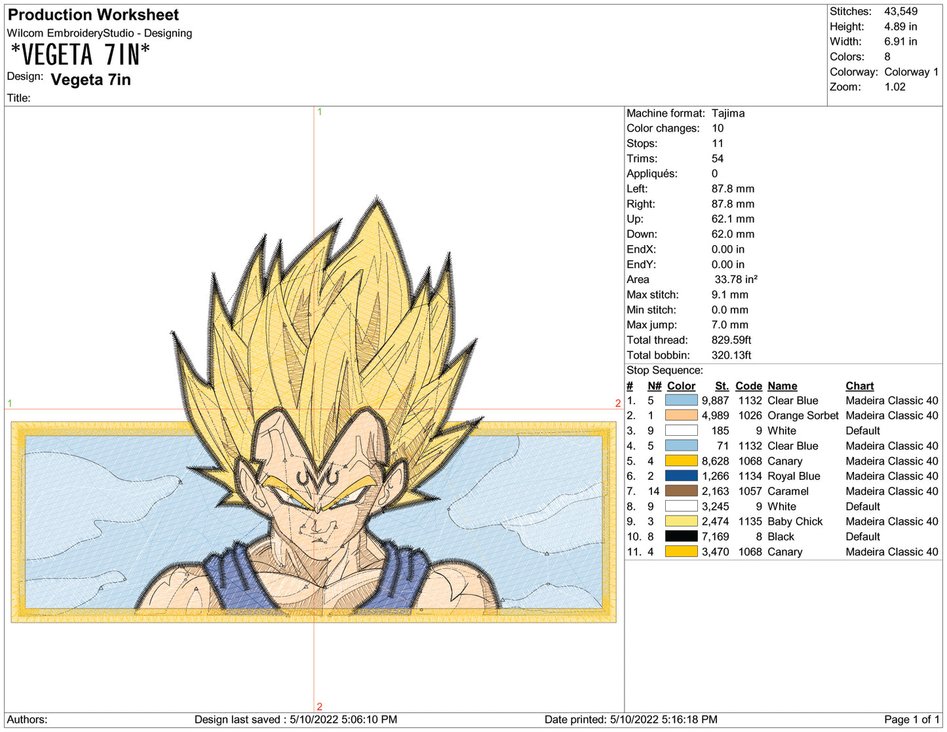Click the 'Right:' label

coord(641,204)
